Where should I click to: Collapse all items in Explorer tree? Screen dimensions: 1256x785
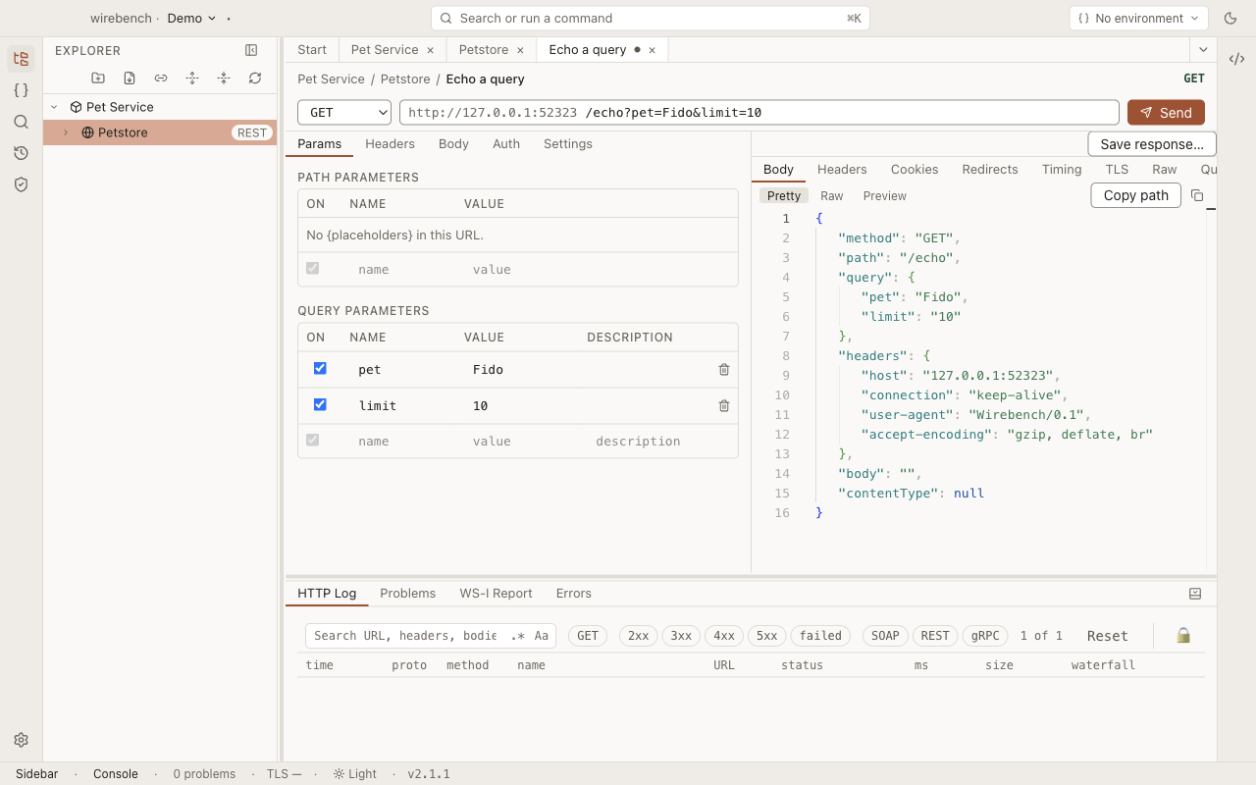click(224, 78)
